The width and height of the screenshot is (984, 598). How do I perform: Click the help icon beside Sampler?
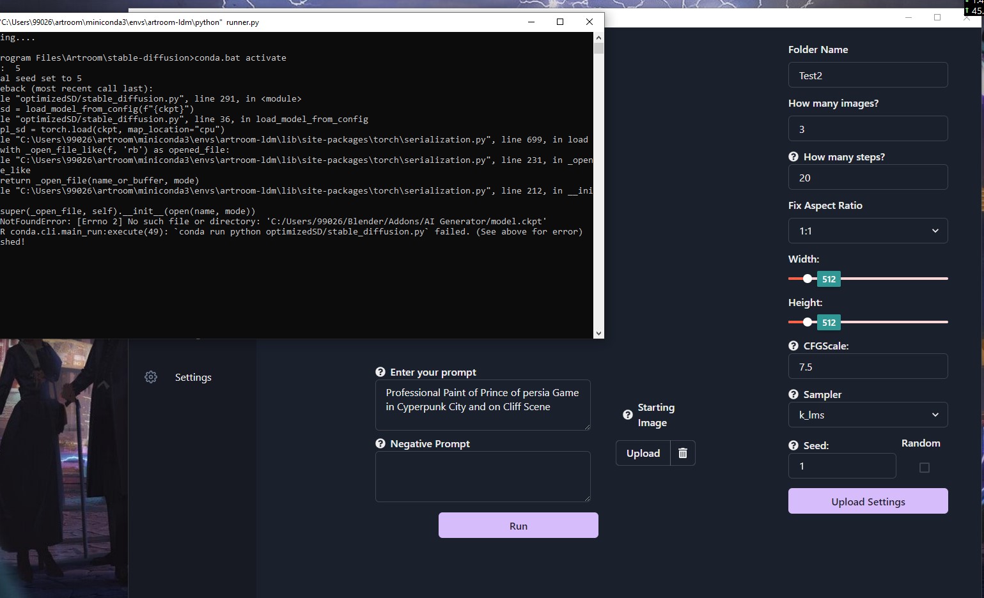click(x=793, y=395)
